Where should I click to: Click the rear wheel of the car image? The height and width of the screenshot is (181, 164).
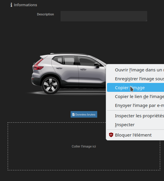pos(50,86)
